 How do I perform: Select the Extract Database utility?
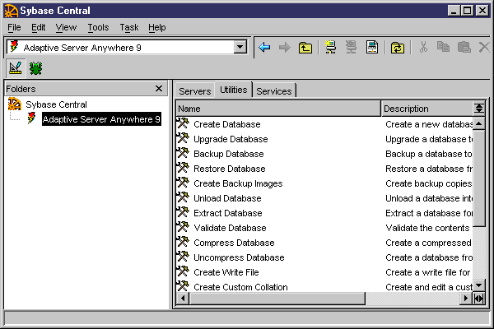coord(228,213)
